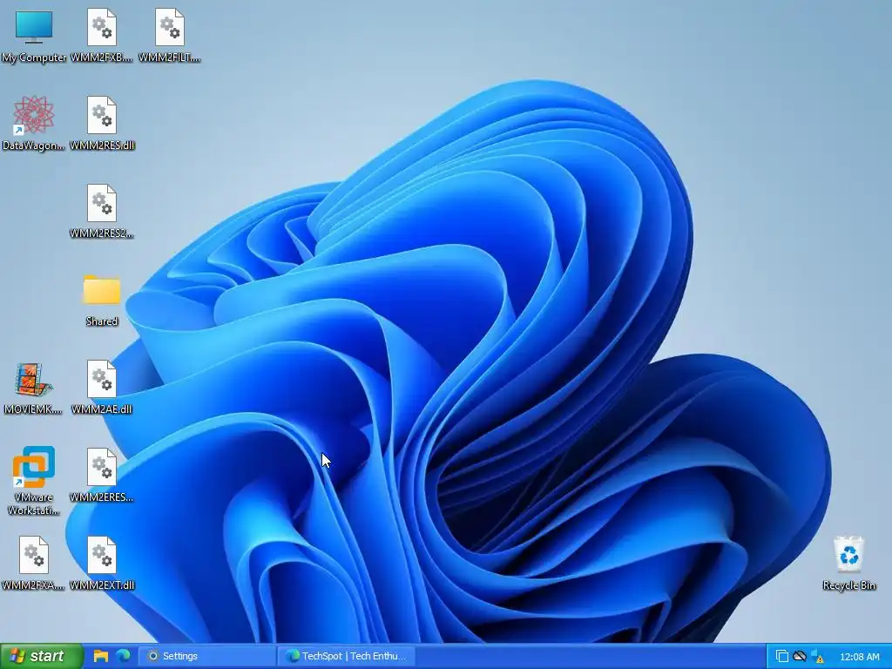The width and height of the screenshot is (892, 669).
Task: Open File Explorer from quick launch
Action: click(x=101, y=656)
